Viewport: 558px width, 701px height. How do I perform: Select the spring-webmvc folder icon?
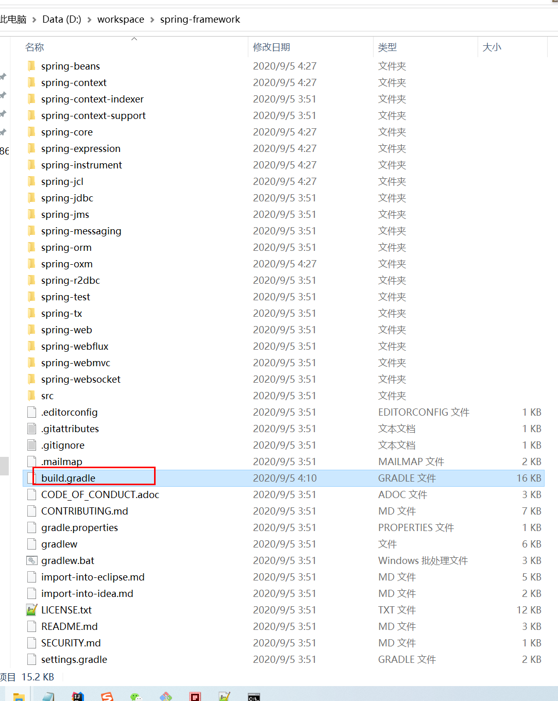click(31, 363)
